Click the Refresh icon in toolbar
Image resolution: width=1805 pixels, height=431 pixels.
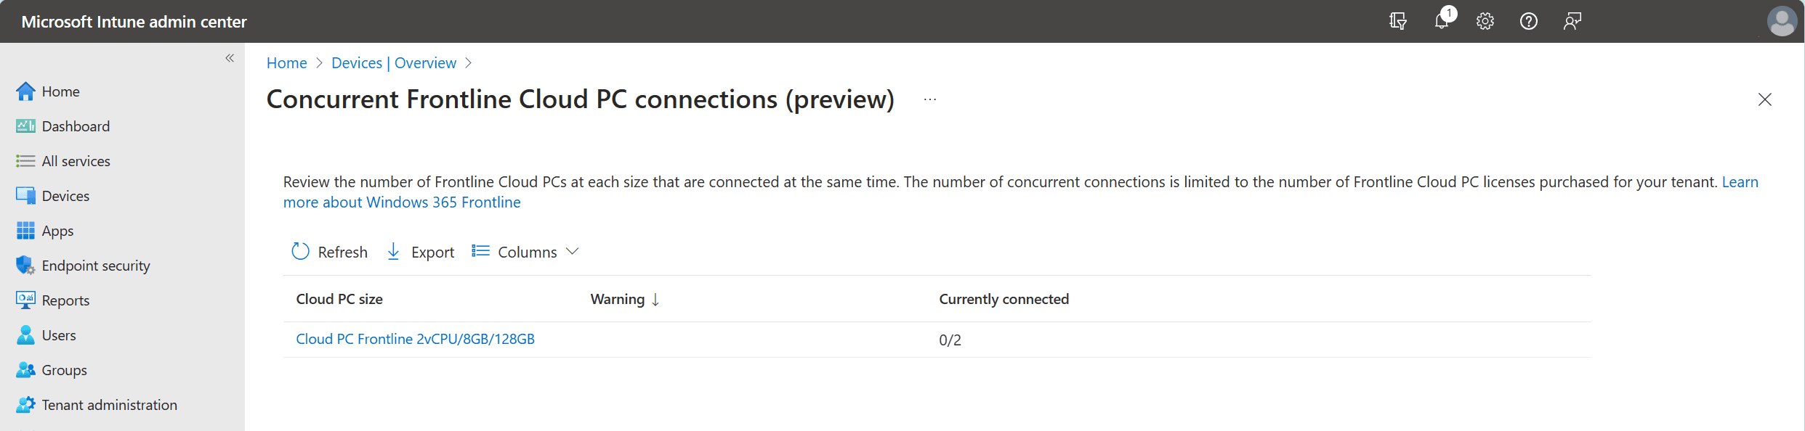point(300,251)
